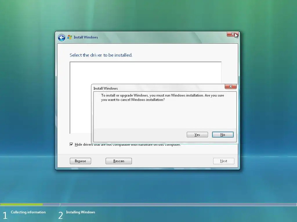Click the blue back arrow button

[61, 38]
